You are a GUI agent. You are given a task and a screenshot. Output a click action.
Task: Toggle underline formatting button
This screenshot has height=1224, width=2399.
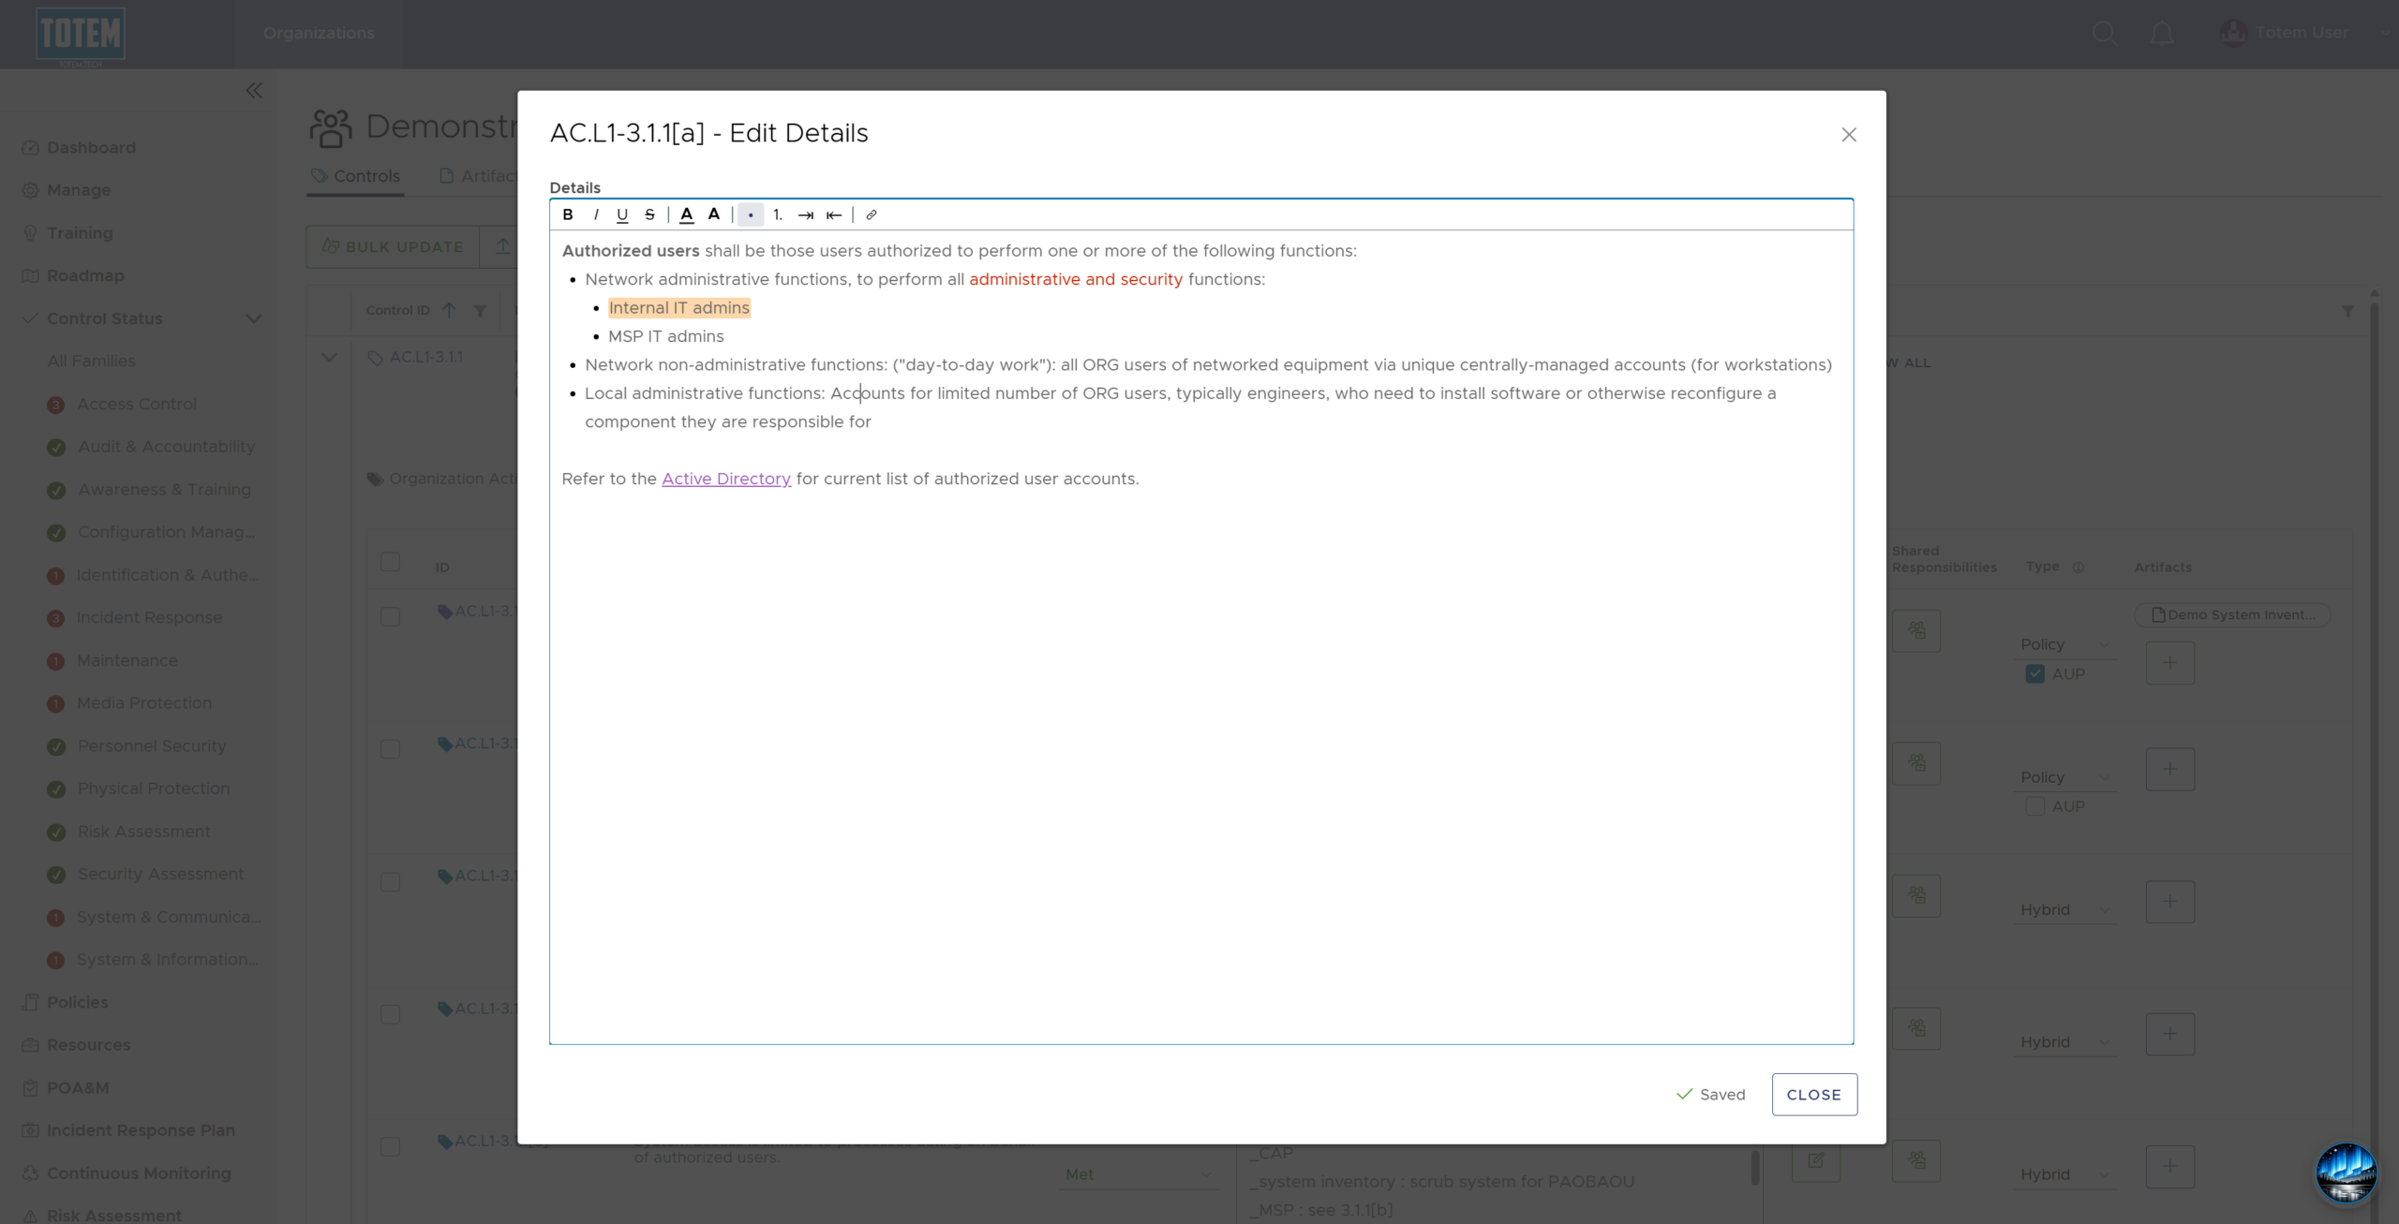coord(622,214)
